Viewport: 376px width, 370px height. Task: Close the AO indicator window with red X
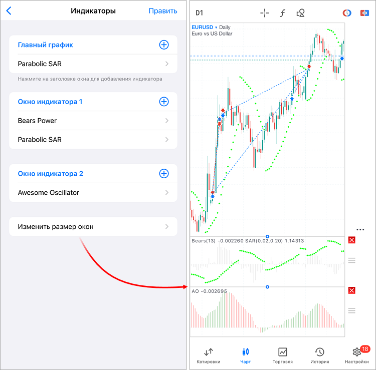point(351,290)
